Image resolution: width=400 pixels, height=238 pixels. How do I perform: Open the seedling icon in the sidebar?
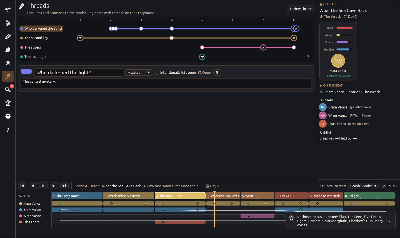pos(8,10)
